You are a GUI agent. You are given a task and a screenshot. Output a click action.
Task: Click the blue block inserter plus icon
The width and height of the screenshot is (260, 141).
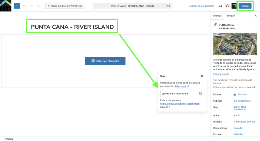click(x=17, y=6)
